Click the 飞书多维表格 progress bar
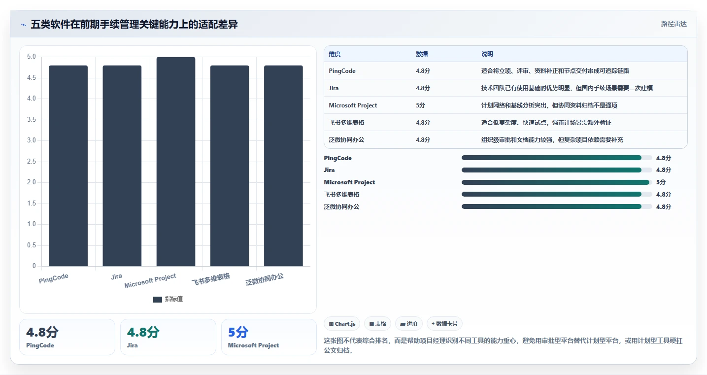The height and width of the screenshot is (375, 707). [557, 195]
